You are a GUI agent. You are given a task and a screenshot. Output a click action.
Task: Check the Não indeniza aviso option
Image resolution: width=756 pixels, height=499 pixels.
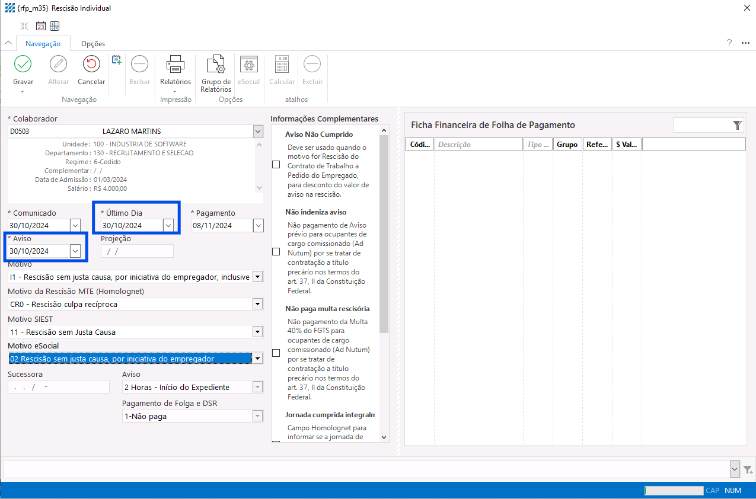[276, 252]
